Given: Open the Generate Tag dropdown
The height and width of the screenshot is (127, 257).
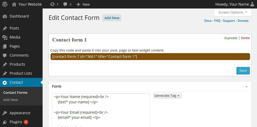Looking at the screenshot, I should [x=167, y=96].
